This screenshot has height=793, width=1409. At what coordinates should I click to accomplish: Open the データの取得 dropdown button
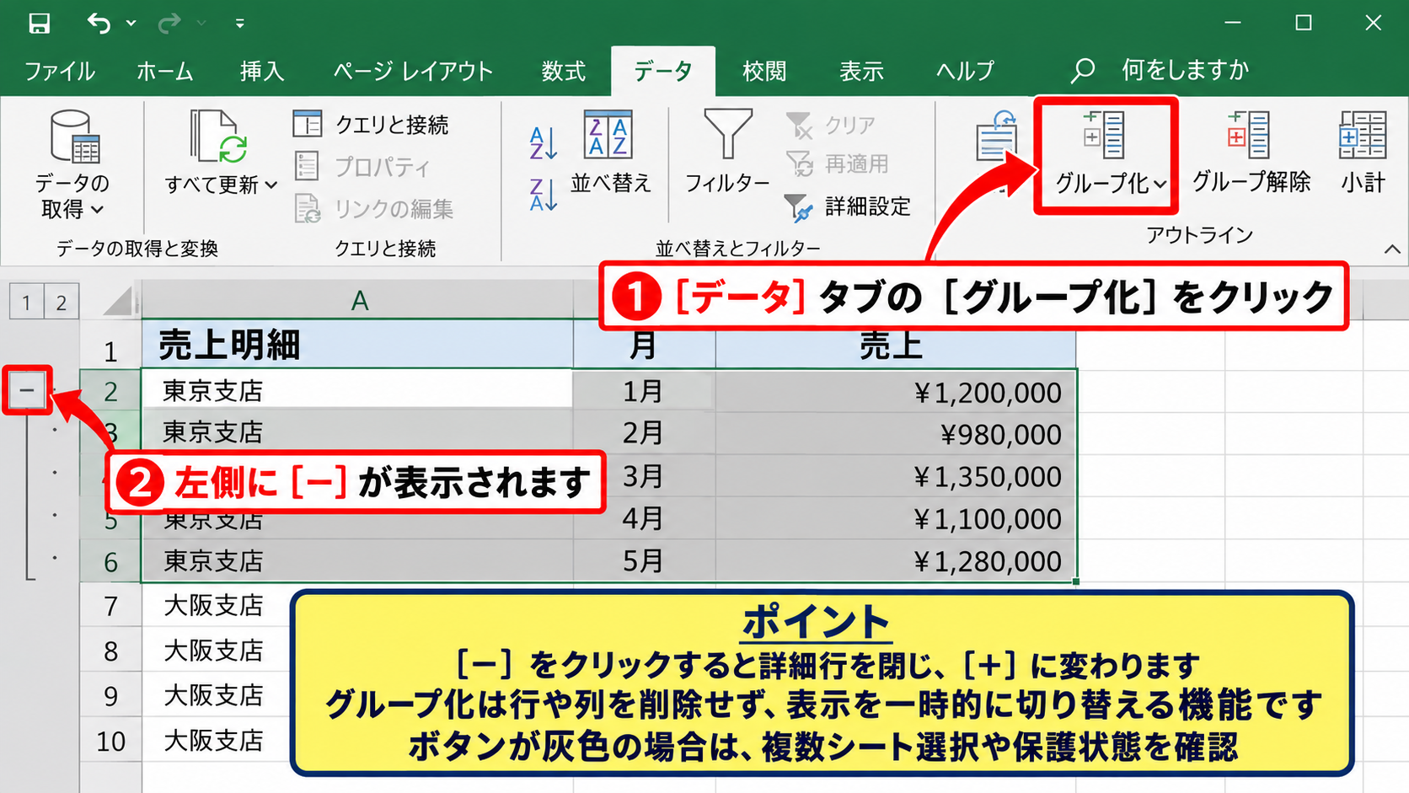click(72, 164)
